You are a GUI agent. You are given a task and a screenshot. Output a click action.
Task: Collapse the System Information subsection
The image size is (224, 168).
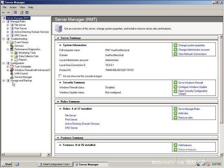tap(60, 45)
